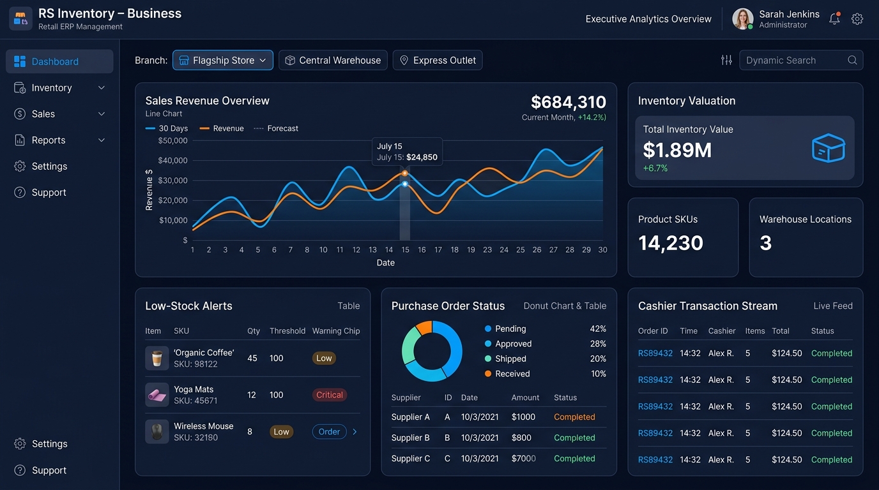Click the Live Feed label

833,306
